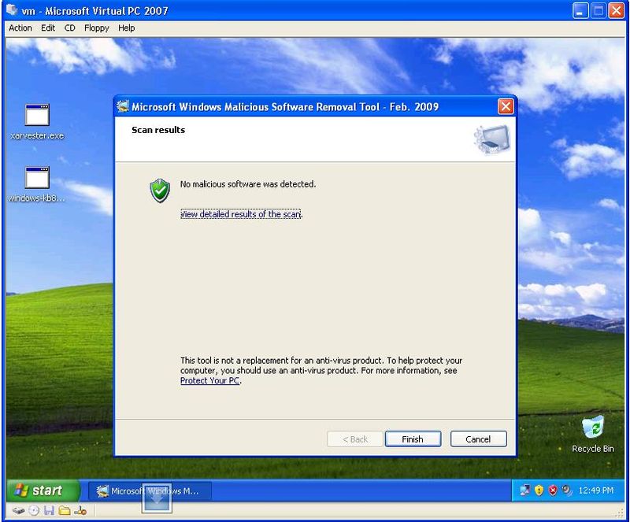Click the hard disk icon in Virtual PC status bar
The image size is (630, 522).
(18, 510)
